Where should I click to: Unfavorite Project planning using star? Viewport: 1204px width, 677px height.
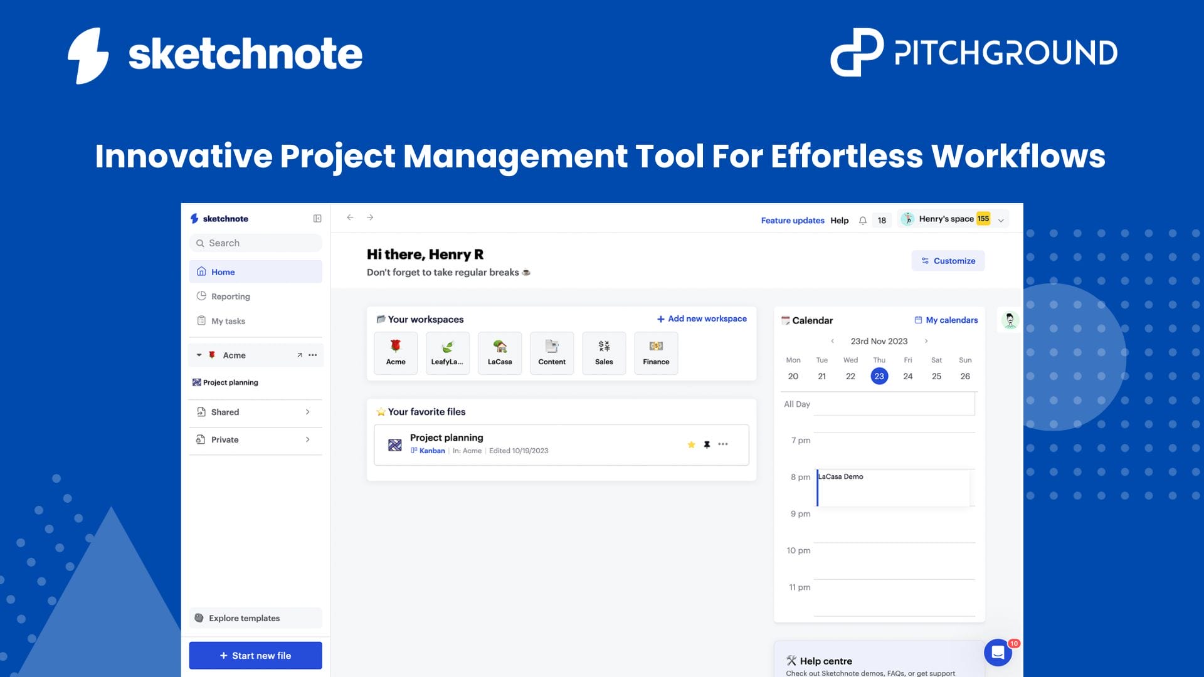(691, 444)
